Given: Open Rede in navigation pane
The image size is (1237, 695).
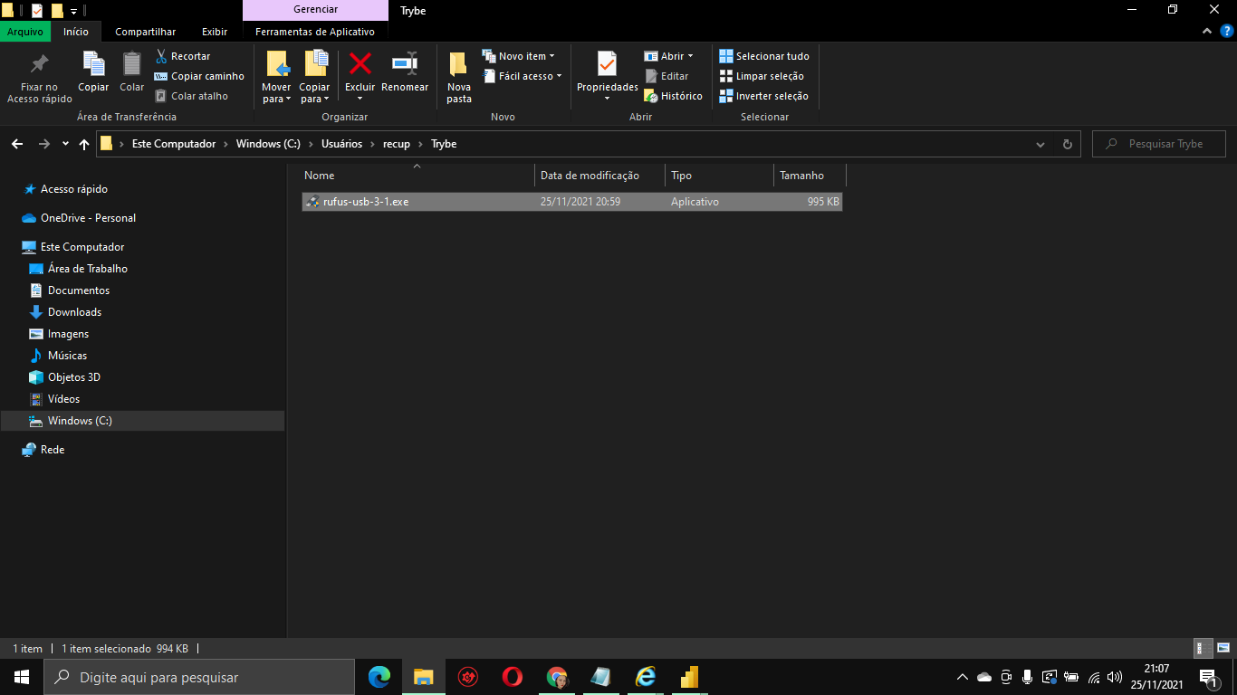Looking at the screenshot, I should (x=53, y=450).
